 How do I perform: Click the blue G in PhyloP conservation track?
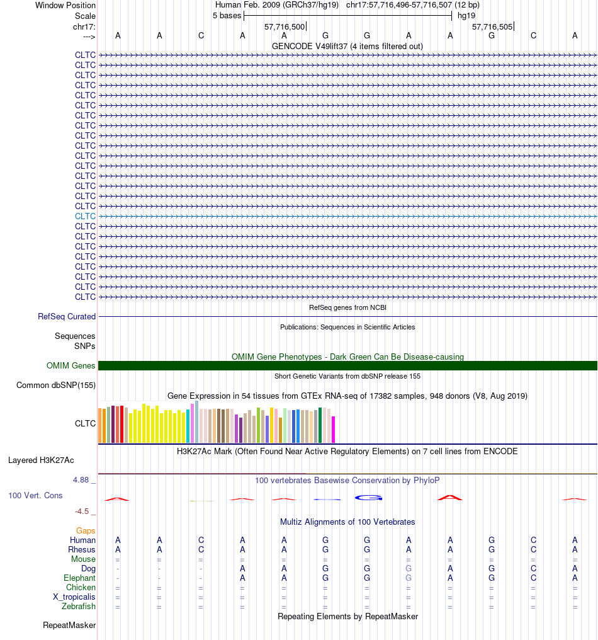click(x=368, y=498)
